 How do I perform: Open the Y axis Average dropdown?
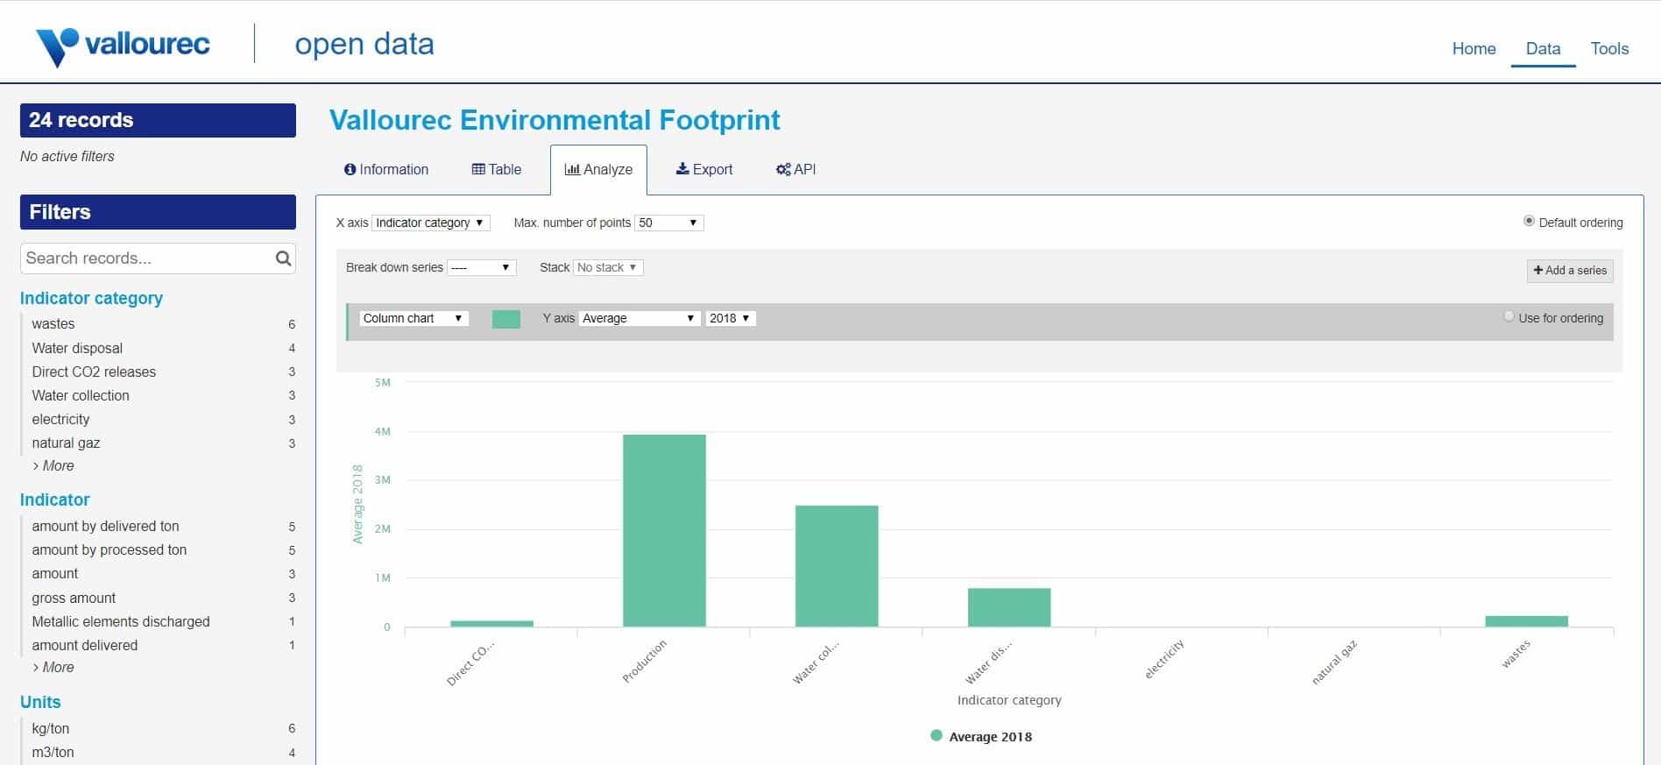tap(639, 318)
